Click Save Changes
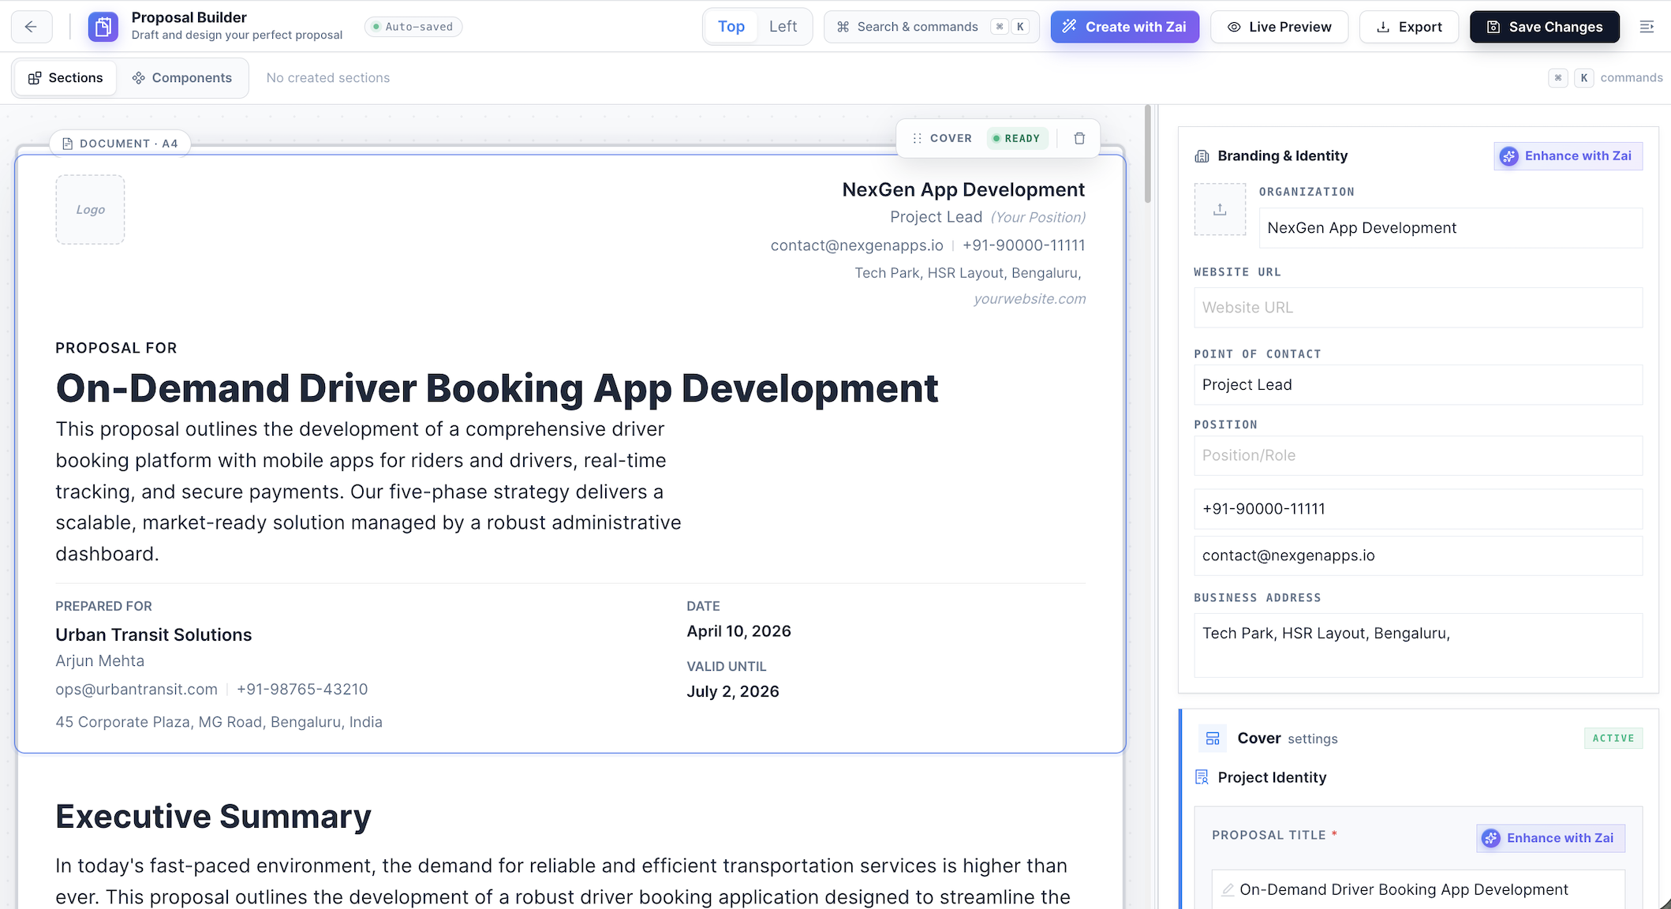Screen dimensions: 1671x909 pyautogui.click(x=1545, y=27)
